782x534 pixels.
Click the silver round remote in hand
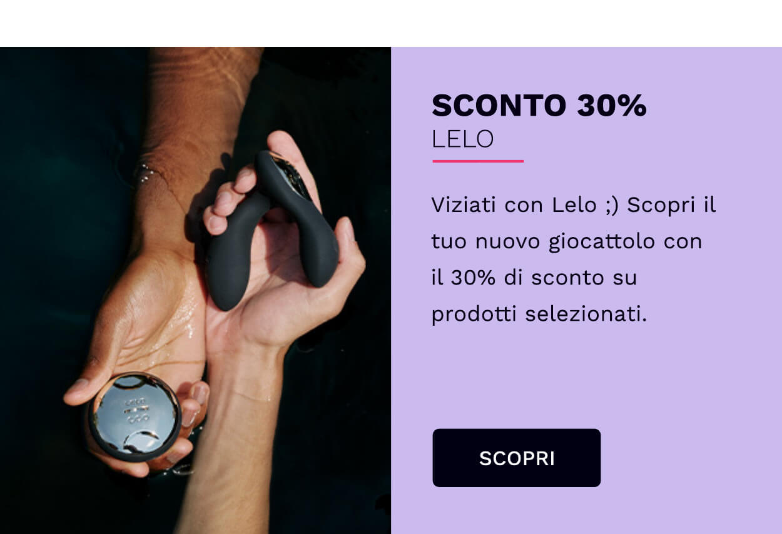click(134, 416)
